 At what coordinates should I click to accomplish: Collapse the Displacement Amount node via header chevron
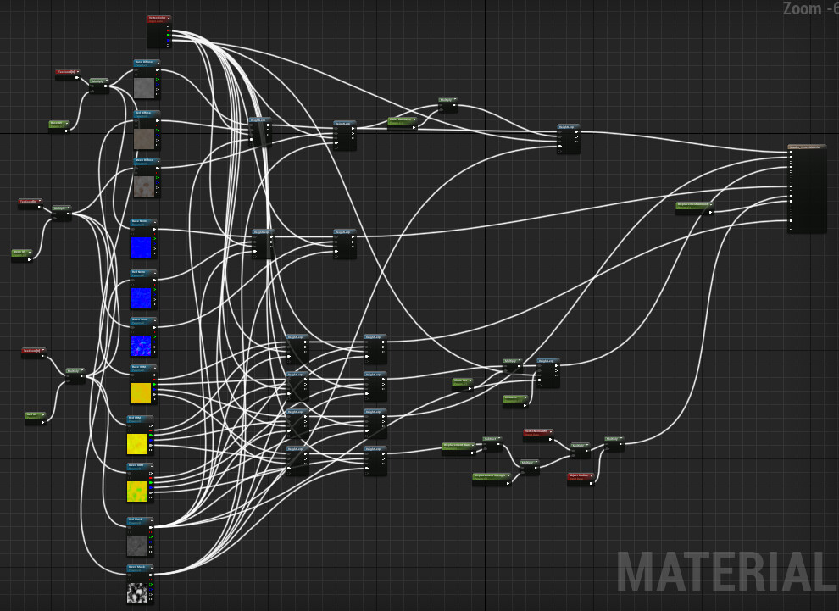(x=711, y=204)
